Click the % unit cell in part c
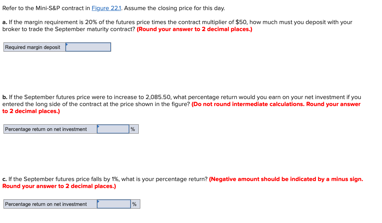This screenshot has height=223, width=382. point(135,204)
